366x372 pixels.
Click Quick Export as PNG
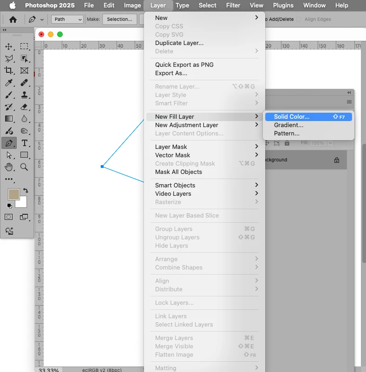(x=184, y=65)
